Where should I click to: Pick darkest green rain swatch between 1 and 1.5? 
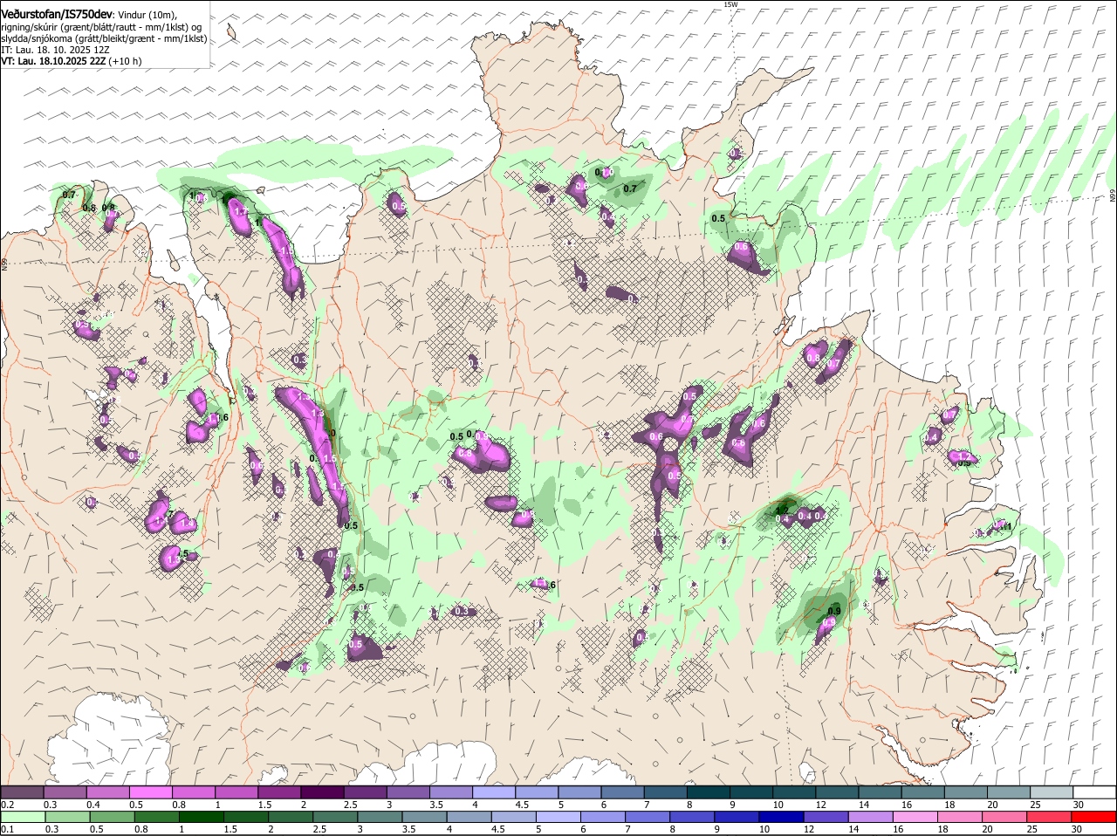[201, 817]
